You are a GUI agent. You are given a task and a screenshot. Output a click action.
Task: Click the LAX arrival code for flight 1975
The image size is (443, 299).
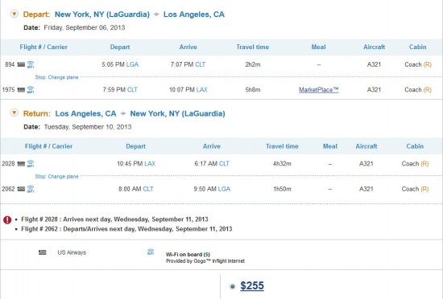201,90
